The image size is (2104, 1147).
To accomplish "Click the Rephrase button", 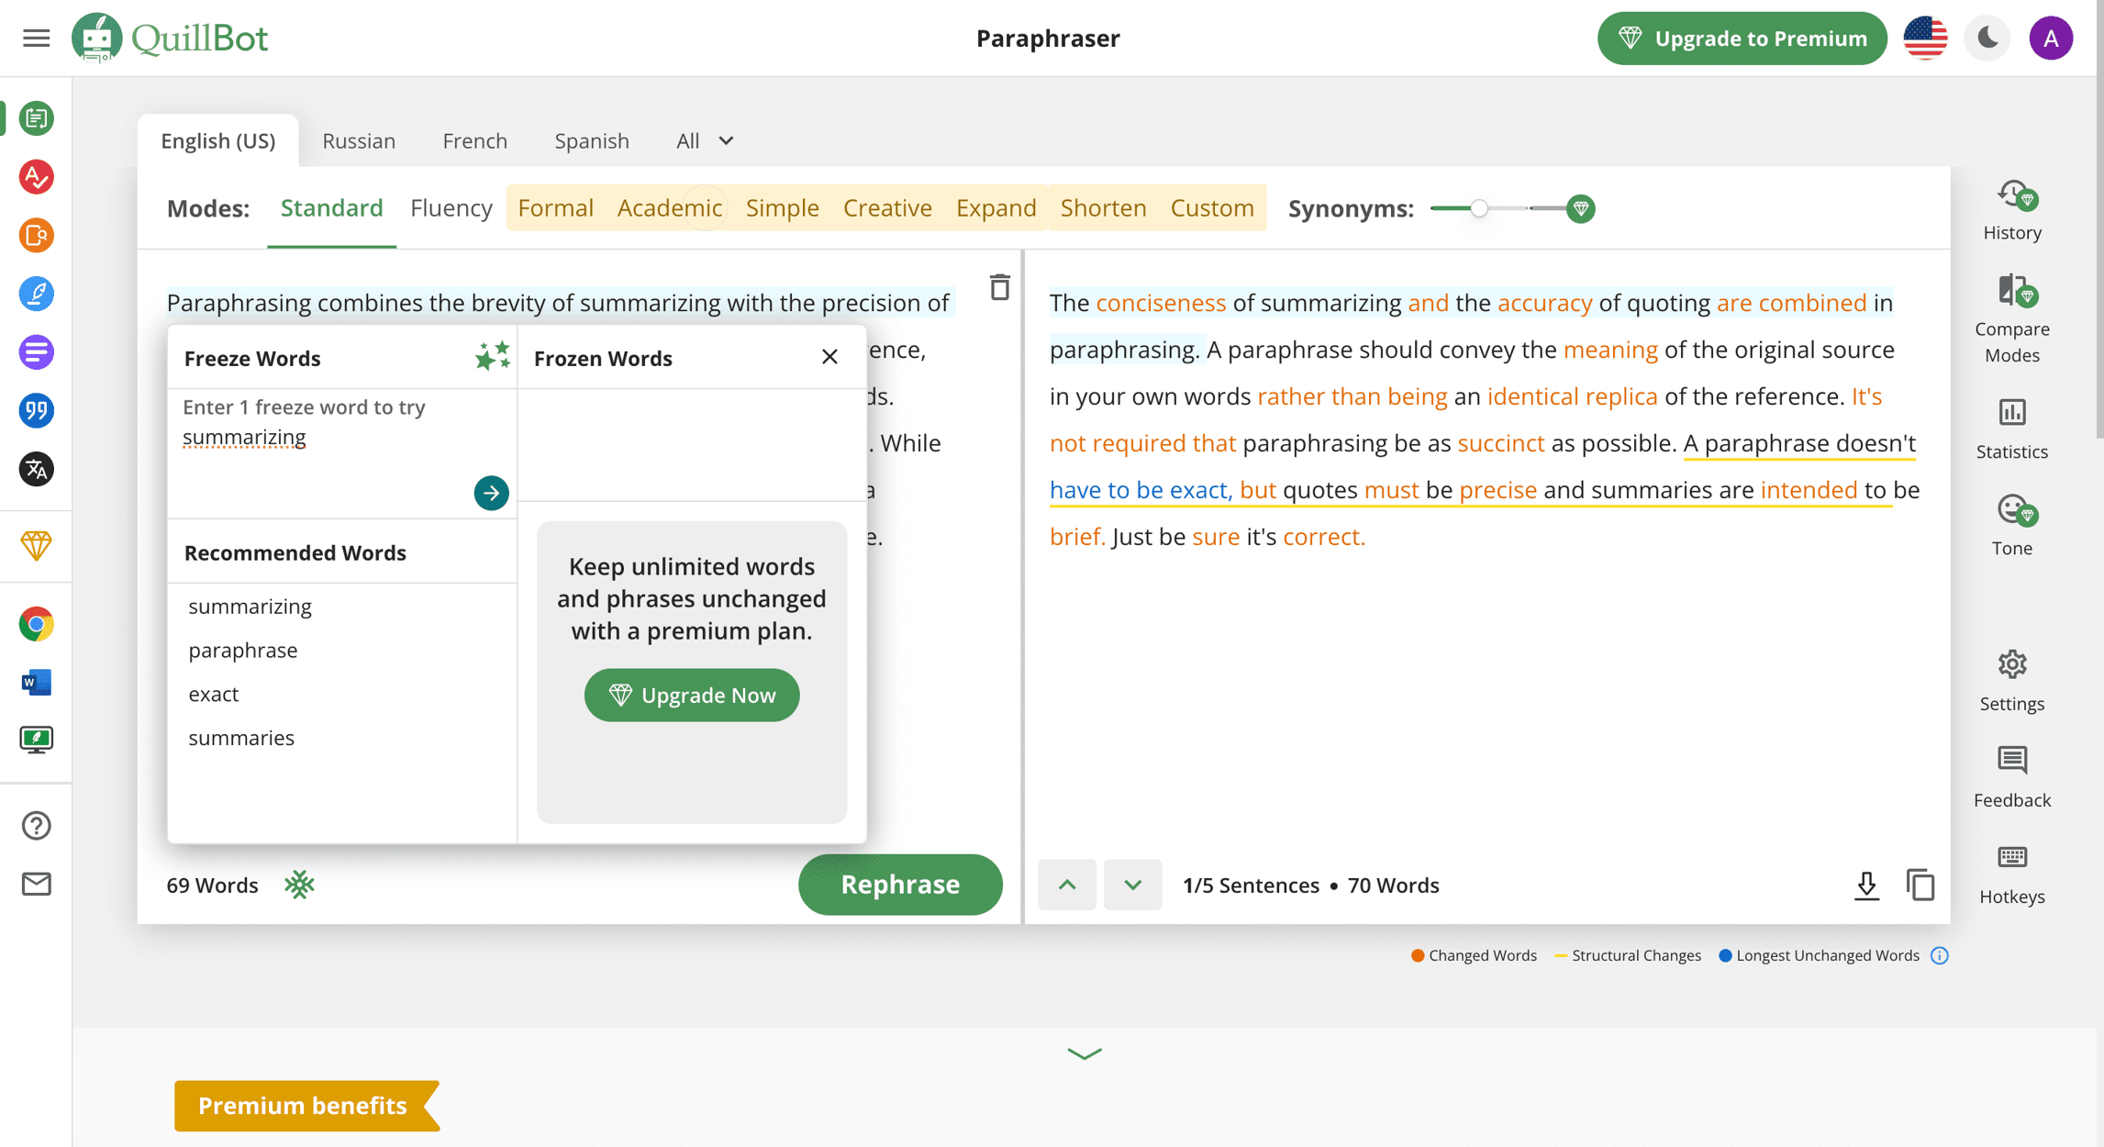I will pos(899,885).
